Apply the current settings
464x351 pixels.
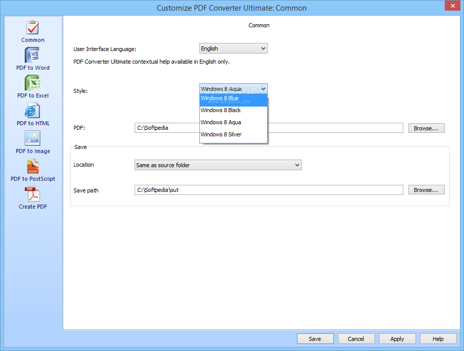[397, 339]
